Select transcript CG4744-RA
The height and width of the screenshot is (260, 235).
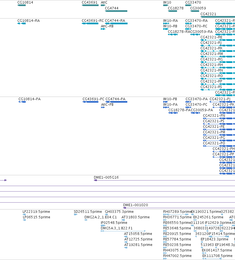pyautogui.click(x=116, y=23)
